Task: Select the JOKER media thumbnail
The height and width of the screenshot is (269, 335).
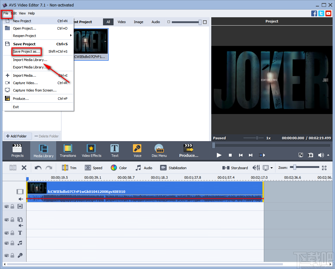Action: click(91, 44)
